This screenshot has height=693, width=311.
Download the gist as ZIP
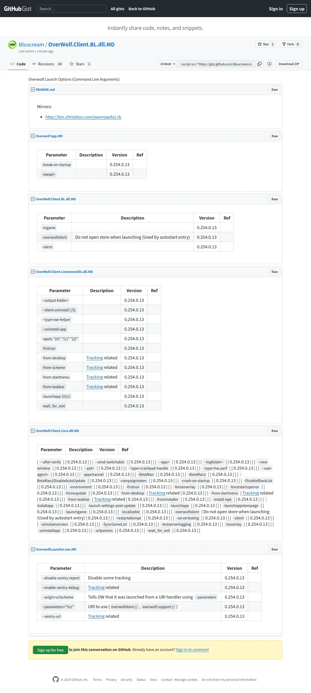(x=289, y=64)
